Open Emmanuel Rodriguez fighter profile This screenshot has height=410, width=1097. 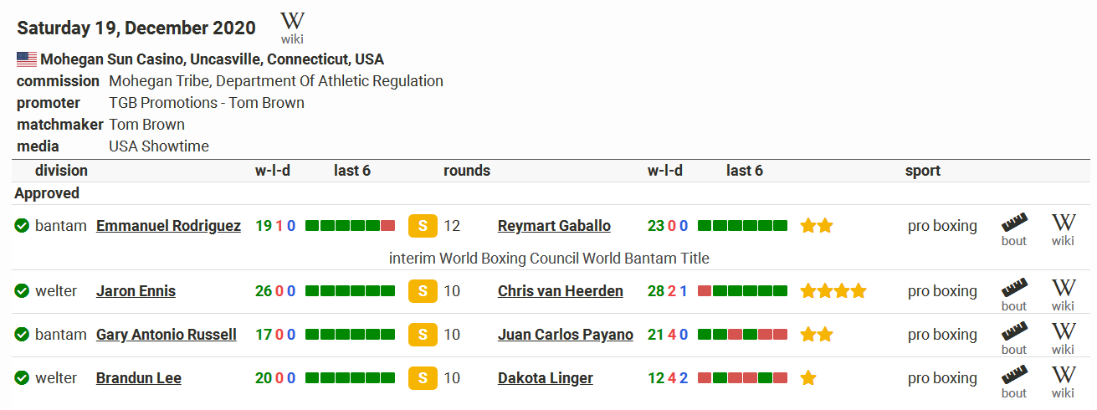pos(168,226)
